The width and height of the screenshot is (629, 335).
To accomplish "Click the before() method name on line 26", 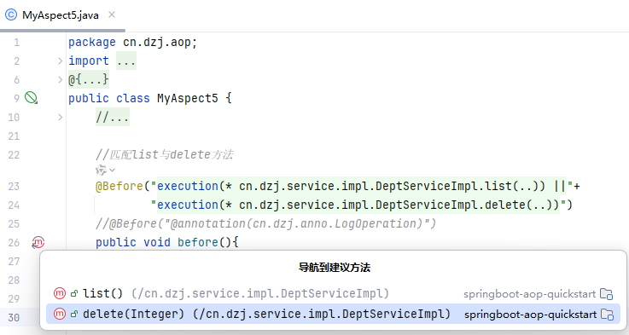I will pos(198,242).
